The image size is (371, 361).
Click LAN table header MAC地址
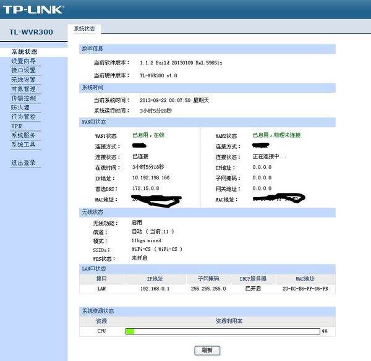[x=305, y=279]
